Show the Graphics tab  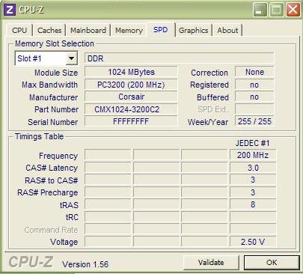193,31
